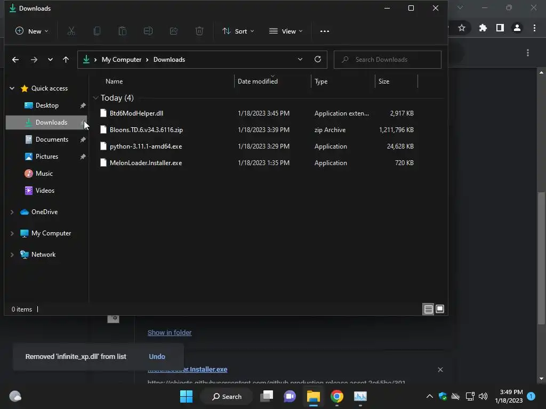The image size is (546, 409).
Task: Go up one folder level arrow
Action: coord(66,60)
